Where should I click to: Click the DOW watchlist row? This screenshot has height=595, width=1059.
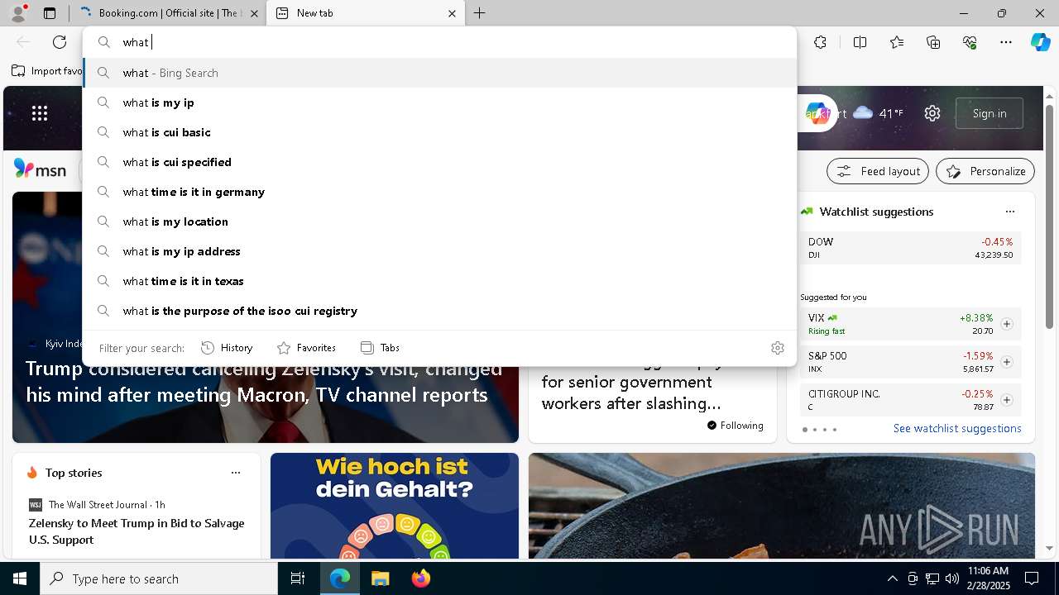tap(910, 248)
